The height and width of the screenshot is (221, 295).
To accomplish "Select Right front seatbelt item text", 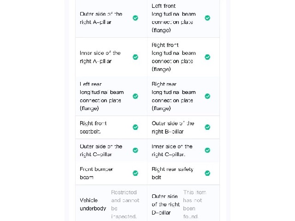I will tap(93, 127).
